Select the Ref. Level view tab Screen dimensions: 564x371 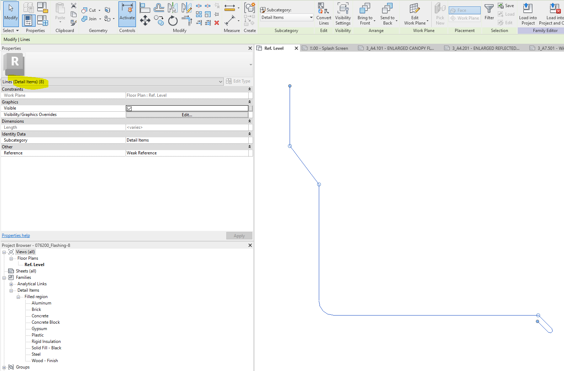click(x=274, y=48)
